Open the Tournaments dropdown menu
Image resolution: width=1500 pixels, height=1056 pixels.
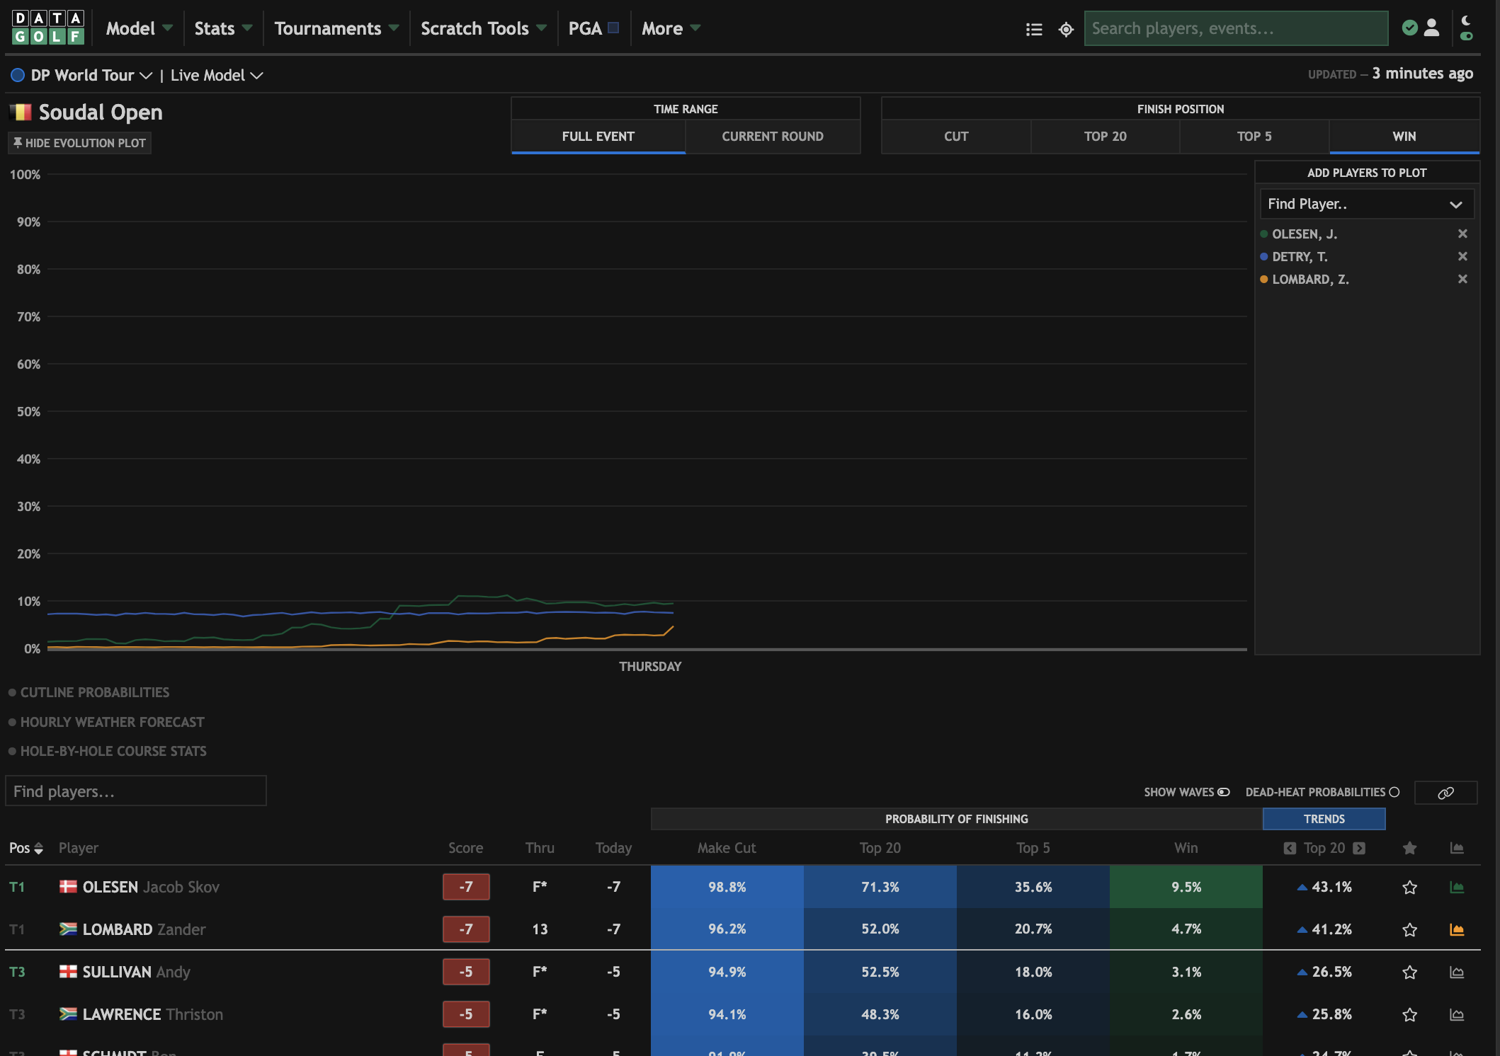click(336, 28)
